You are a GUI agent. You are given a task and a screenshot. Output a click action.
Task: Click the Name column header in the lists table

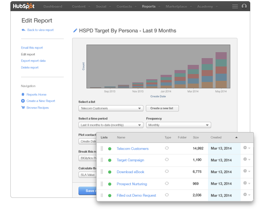pos(121,137)
